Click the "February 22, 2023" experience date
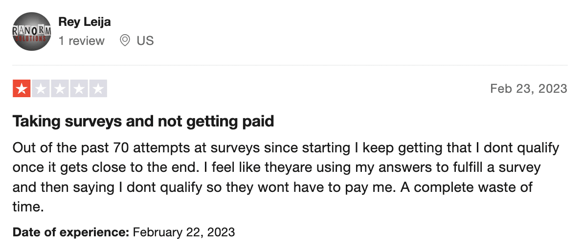 [184, 232]
